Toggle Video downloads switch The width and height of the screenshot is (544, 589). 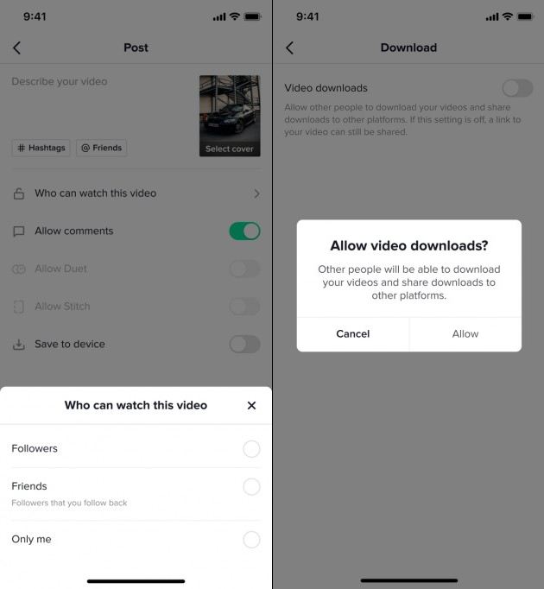coord(517,88)
